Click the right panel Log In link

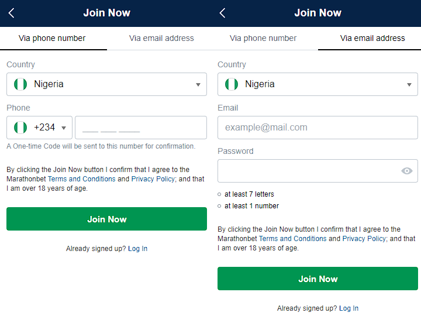pyautogui.click(x=348, y=308)
